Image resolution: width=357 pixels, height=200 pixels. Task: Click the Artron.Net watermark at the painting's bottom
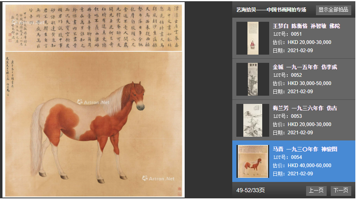tap(158, 179)
